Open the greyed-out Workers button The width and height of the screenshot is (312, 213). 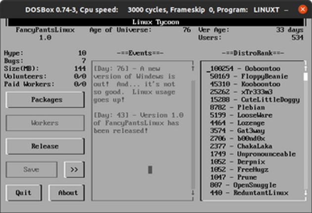[x=45, y=123]
